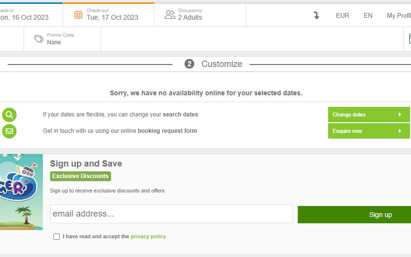The height and width of the screenshot is (257, 411).
Task: Click the arrow on Change dates button
Action: [x=400, y=115]
